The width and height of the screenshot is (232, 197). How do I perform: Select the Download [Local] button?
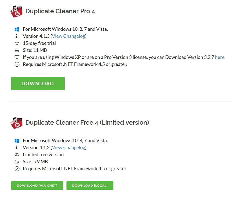(x=90, y=186)
